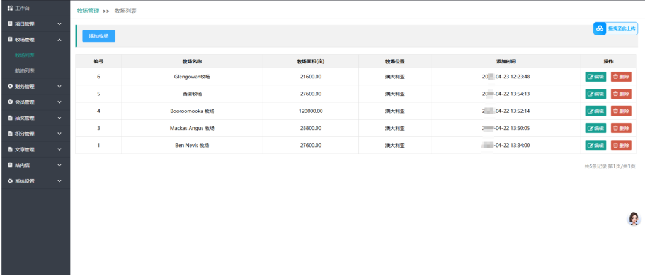Delete the Booroomooka 牧场 row

[x=620, y=111]
